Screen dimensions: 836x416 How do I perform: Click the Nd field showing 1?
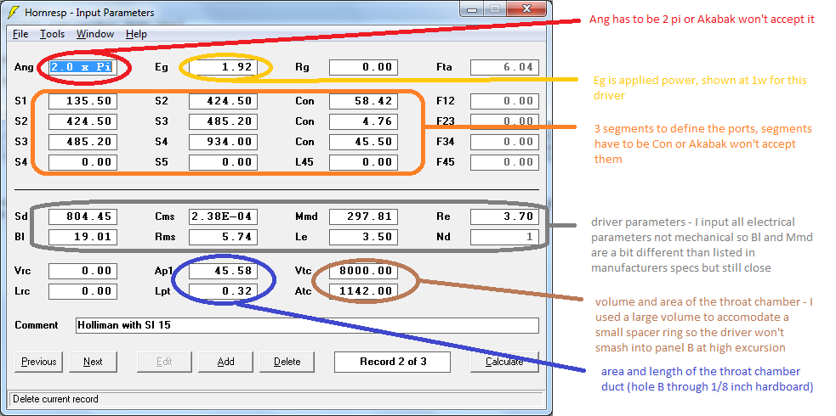coord(504,237)
